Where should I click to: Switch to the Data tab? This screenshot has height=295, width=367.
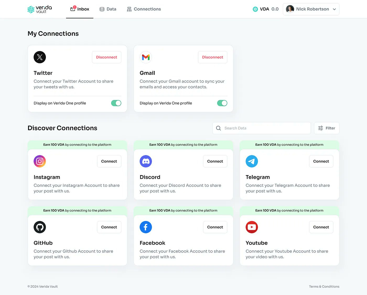[x=108, y=9]
